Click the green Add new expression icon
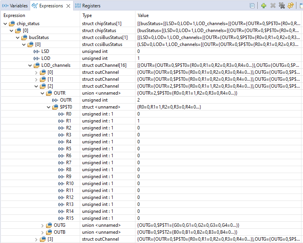303x243 pixels. pos(264,6)
